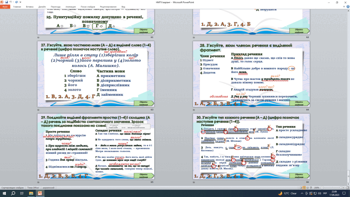
Task: Click PowerPoint taskbar icon
Action: click(x=40, y=193)
